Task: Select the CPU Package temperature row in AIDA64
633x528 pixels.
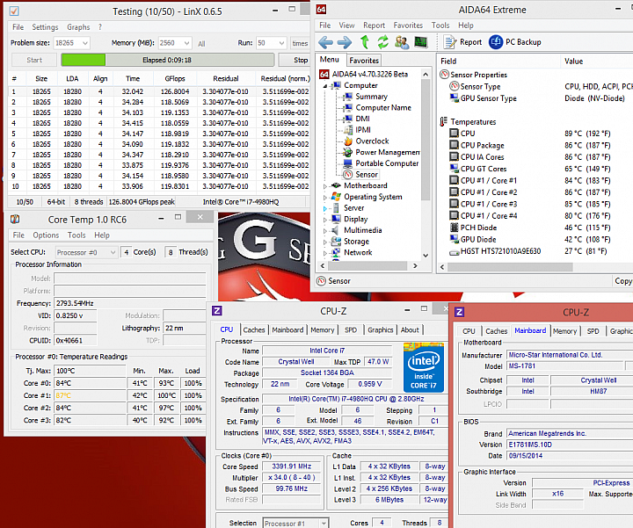Action: pyautogui.click(x=541, y=145)
